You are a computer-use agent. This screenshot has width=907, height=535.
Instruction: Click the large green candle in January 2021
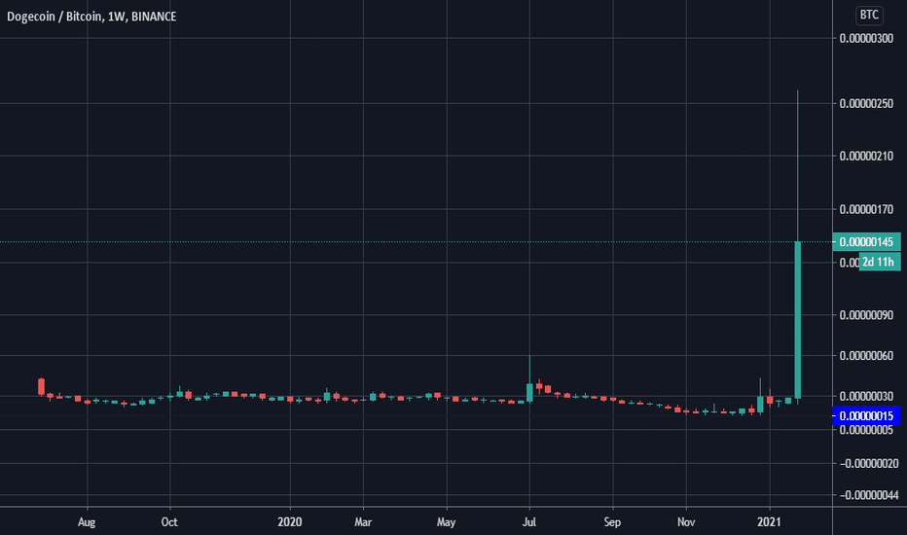coord(798,320)
